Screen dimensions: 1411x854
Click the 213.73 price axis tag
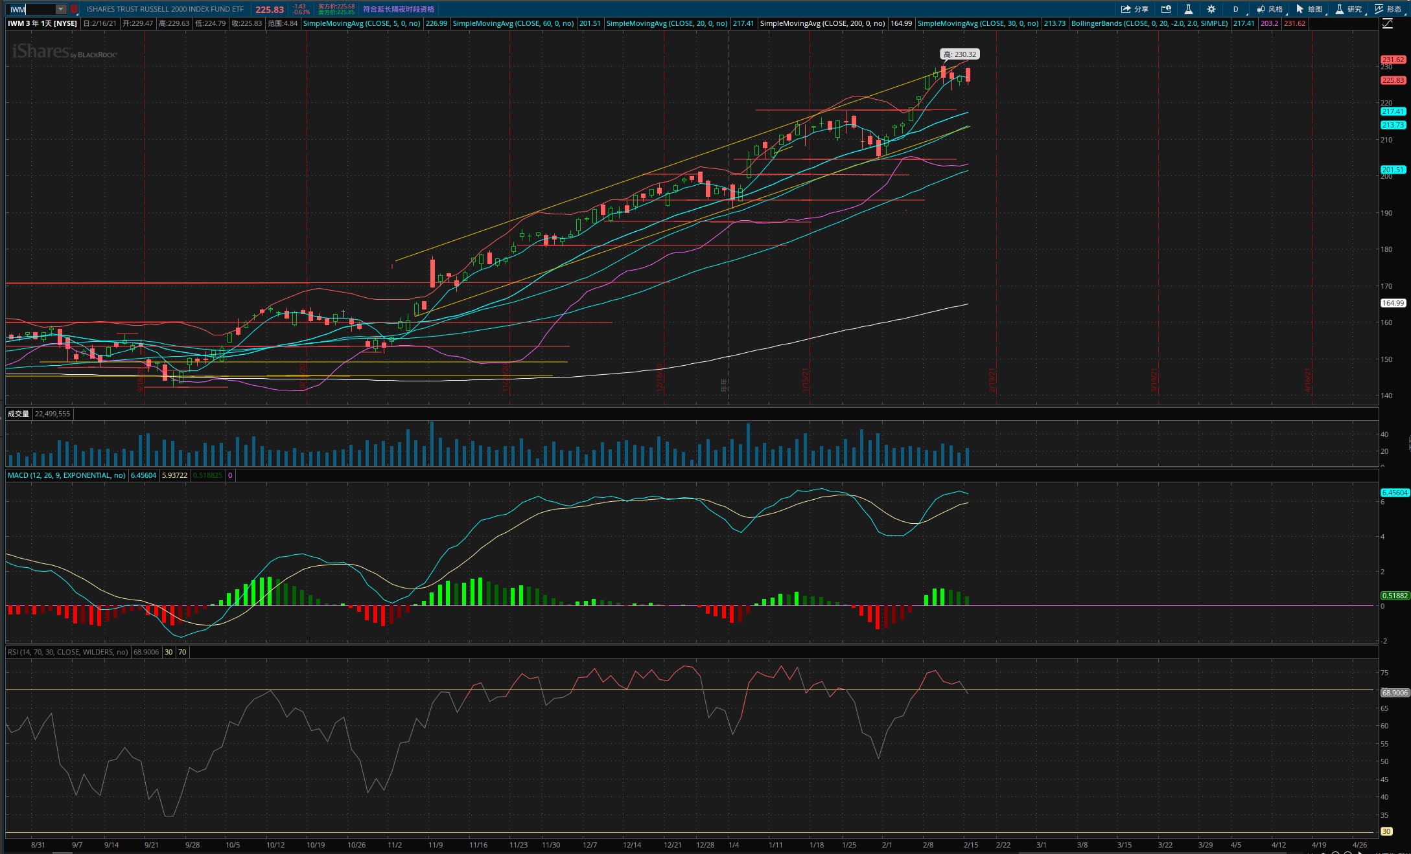click(1393, 125)
